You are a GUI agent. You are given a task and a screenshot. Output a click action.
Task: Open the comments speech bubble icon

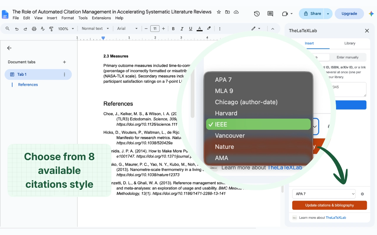270,14
